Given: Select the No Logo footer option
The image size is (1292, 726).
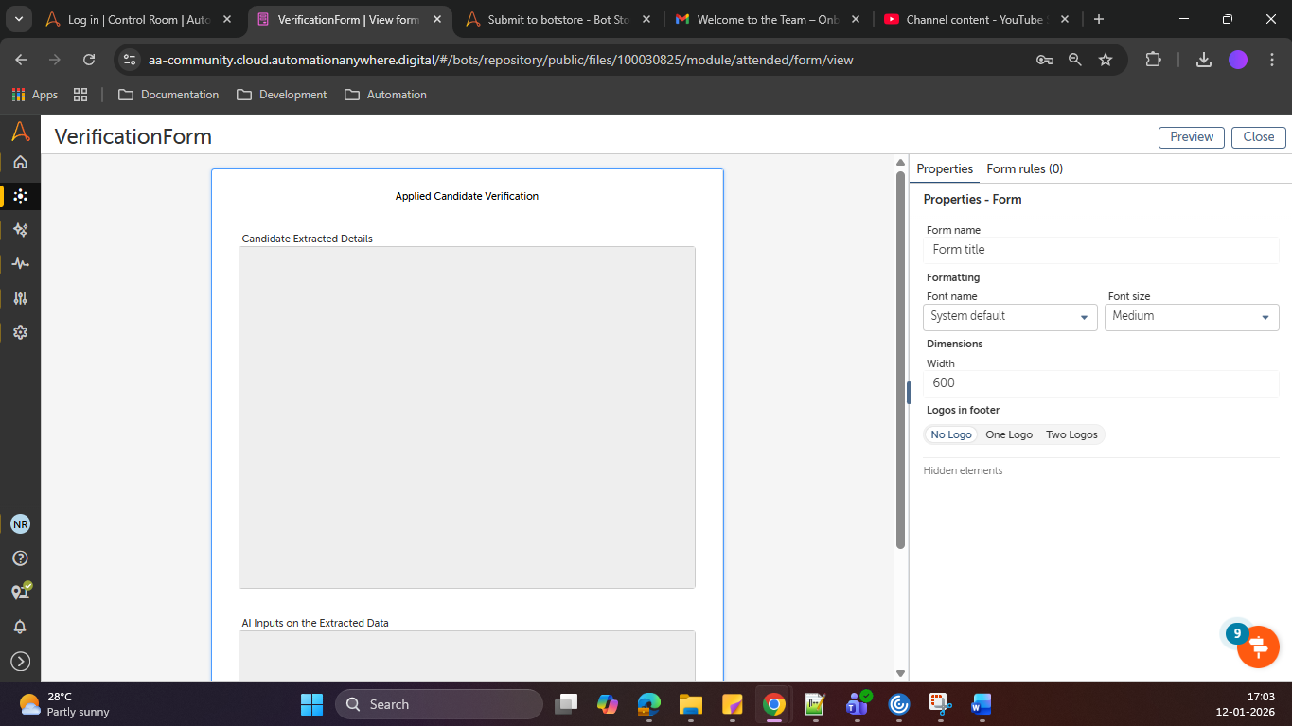Looking at the screenshot, I should [950, 434].
